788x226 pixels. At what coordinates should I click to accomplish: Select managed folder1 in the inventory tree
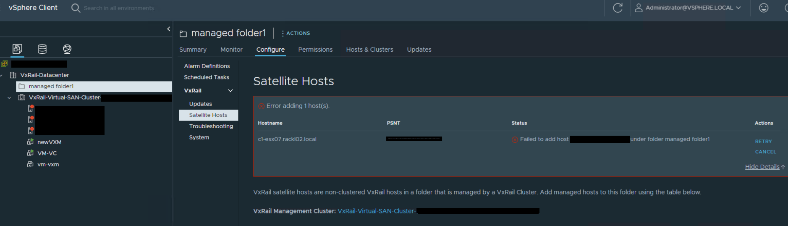(94, 86)
